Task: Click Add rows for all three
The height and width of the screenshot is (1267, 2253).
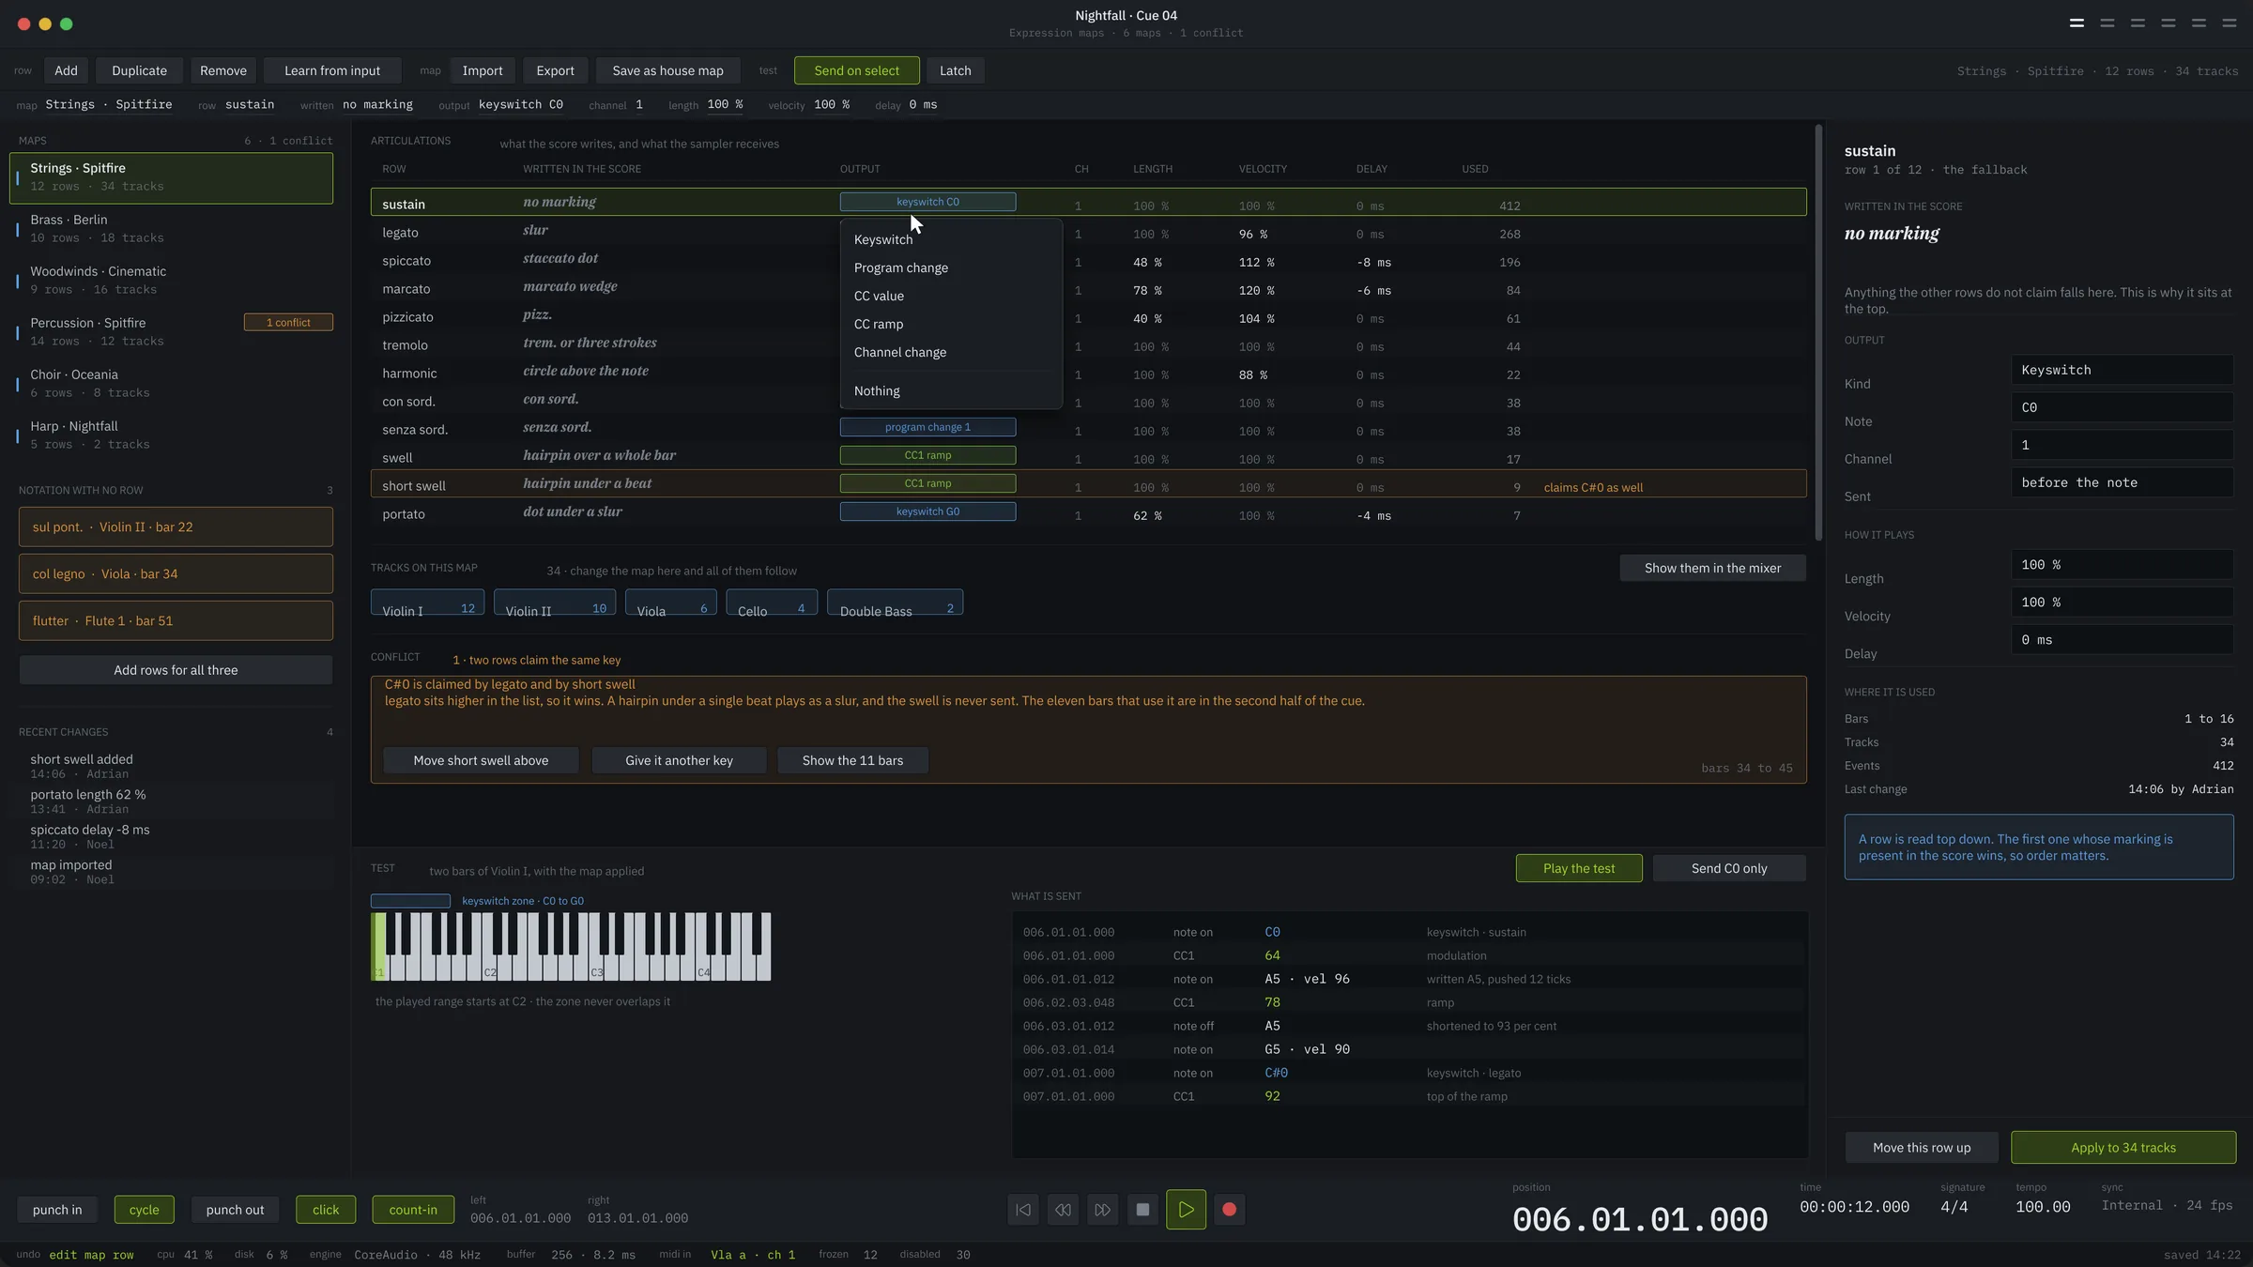Action: click(x=176, y=670)
